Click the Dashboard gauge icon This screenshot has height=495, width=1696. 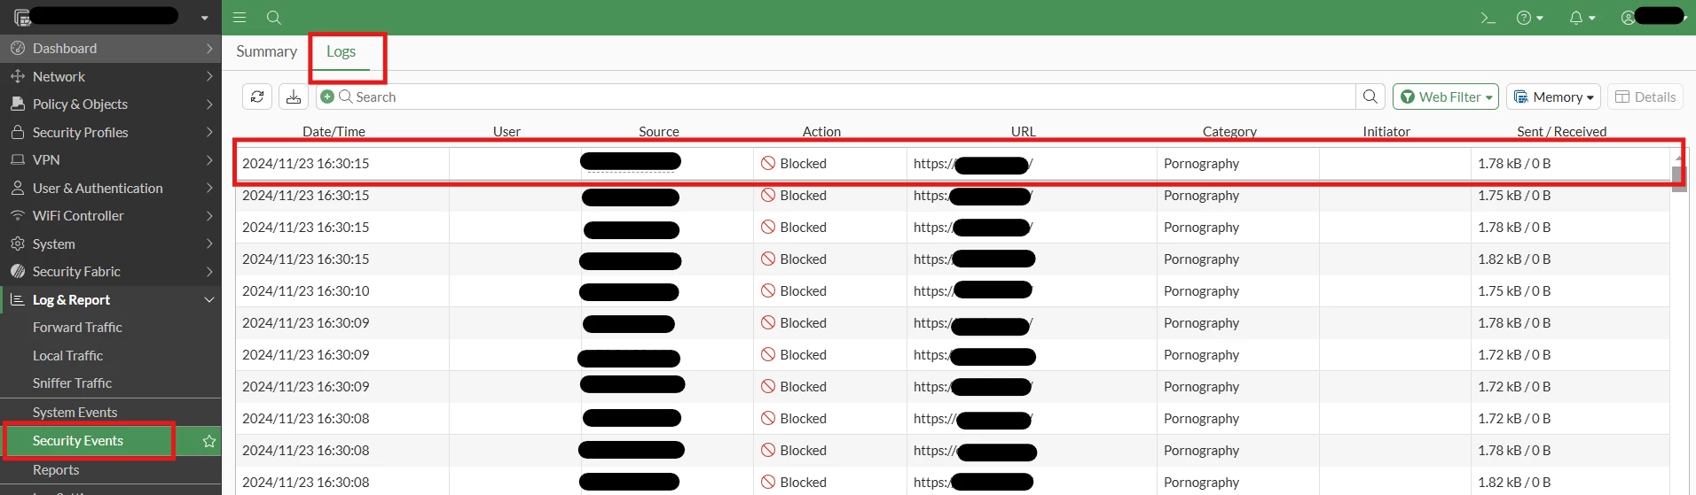(x=18, y=49)
